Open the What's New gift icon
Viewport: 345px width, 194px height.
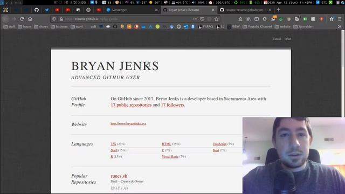click(x=332, y=19)
